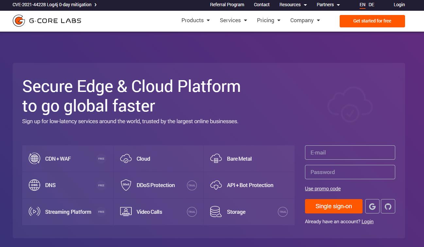424x247 pixels.
Task: Sign on with Google icon button
Action: point(372,206)
